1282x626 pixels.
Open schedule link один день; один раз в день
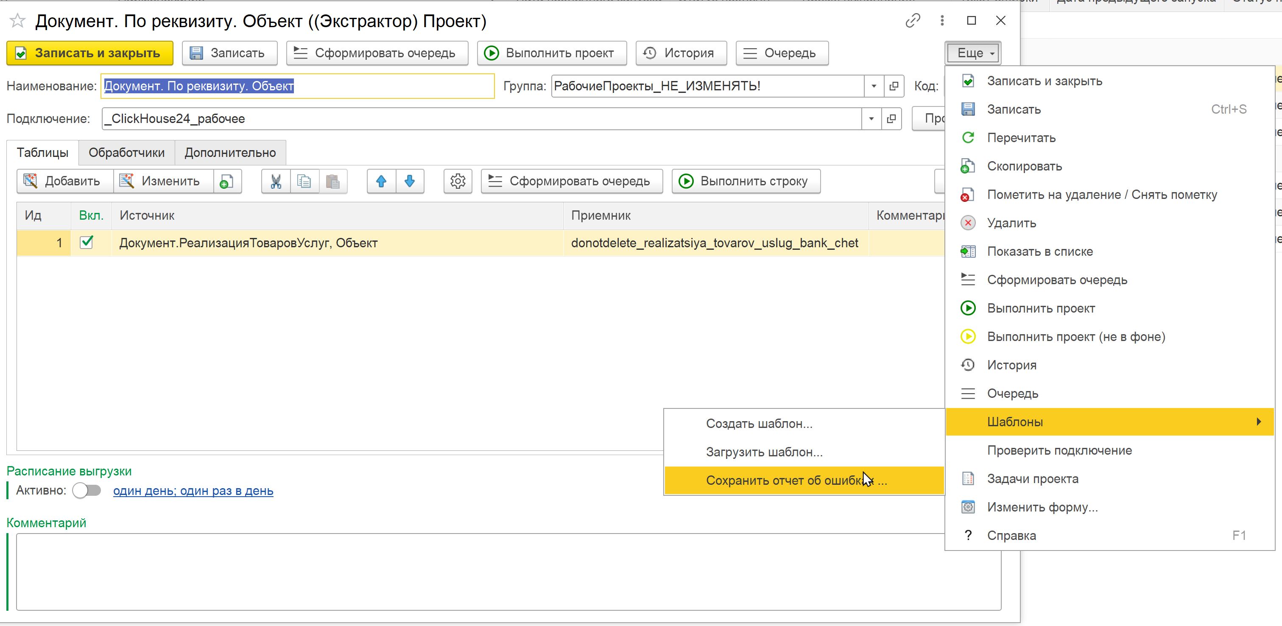(x=193, y=491)
